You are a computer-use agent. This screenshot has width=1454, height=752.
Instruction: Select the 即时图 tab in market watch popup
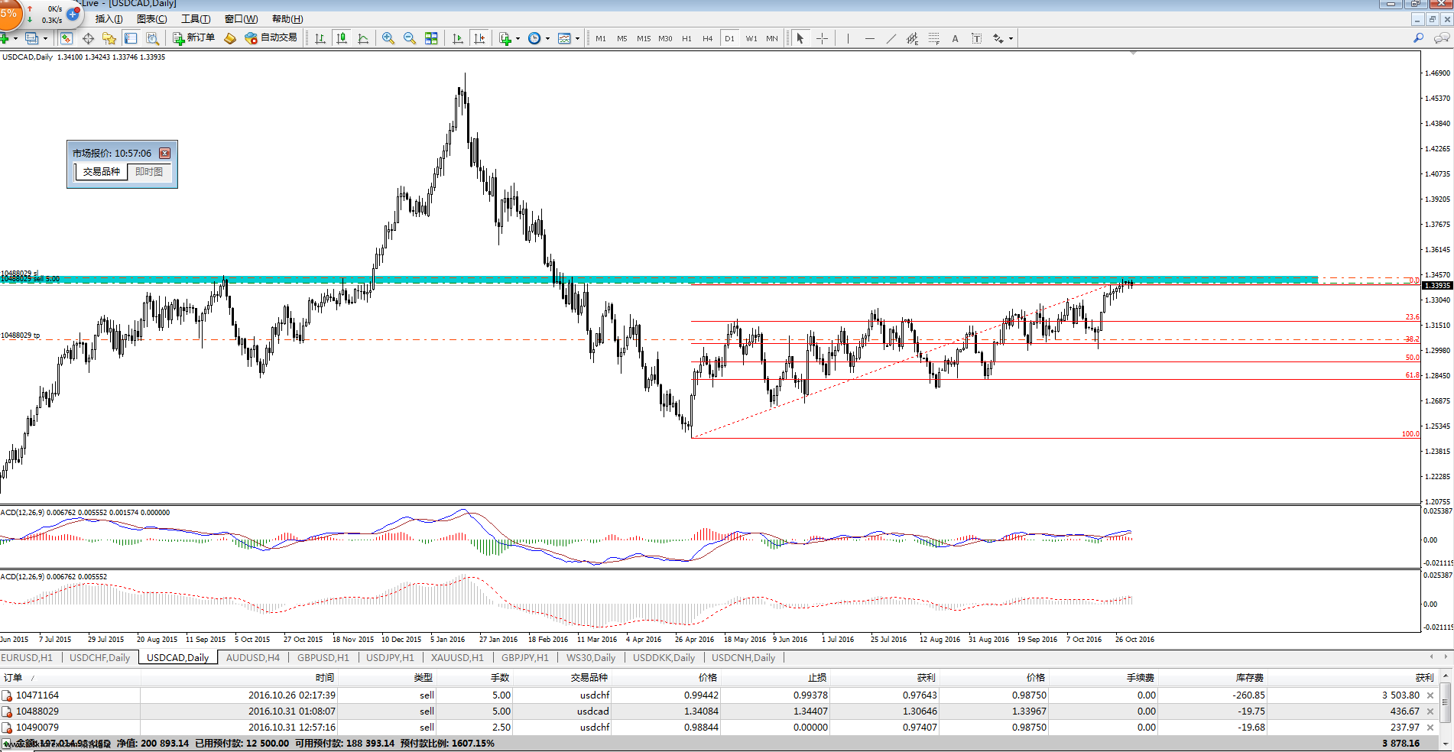149,172
